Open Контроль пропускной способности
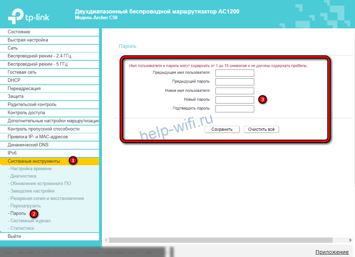Screen dimensions: 355x257 pyautogui.click(x=49, y=129)
